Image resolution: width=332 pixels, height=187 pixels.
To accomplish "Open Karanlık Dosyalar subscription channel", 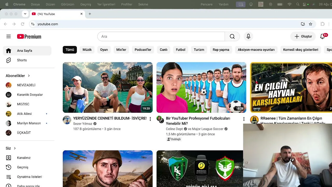I will (27, 95).
